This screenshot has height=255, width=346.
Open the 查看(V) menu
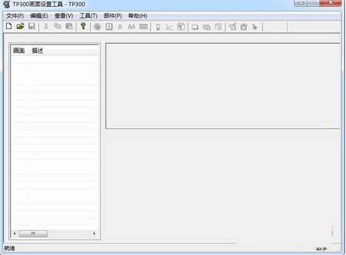pyautogui.click(x=64, y=16)
